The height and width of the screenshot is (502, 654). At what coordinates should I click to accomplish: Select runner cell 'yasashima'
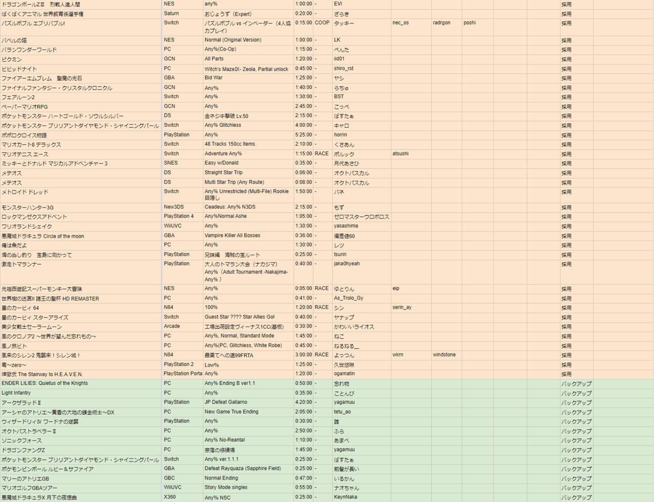(361, 226)
